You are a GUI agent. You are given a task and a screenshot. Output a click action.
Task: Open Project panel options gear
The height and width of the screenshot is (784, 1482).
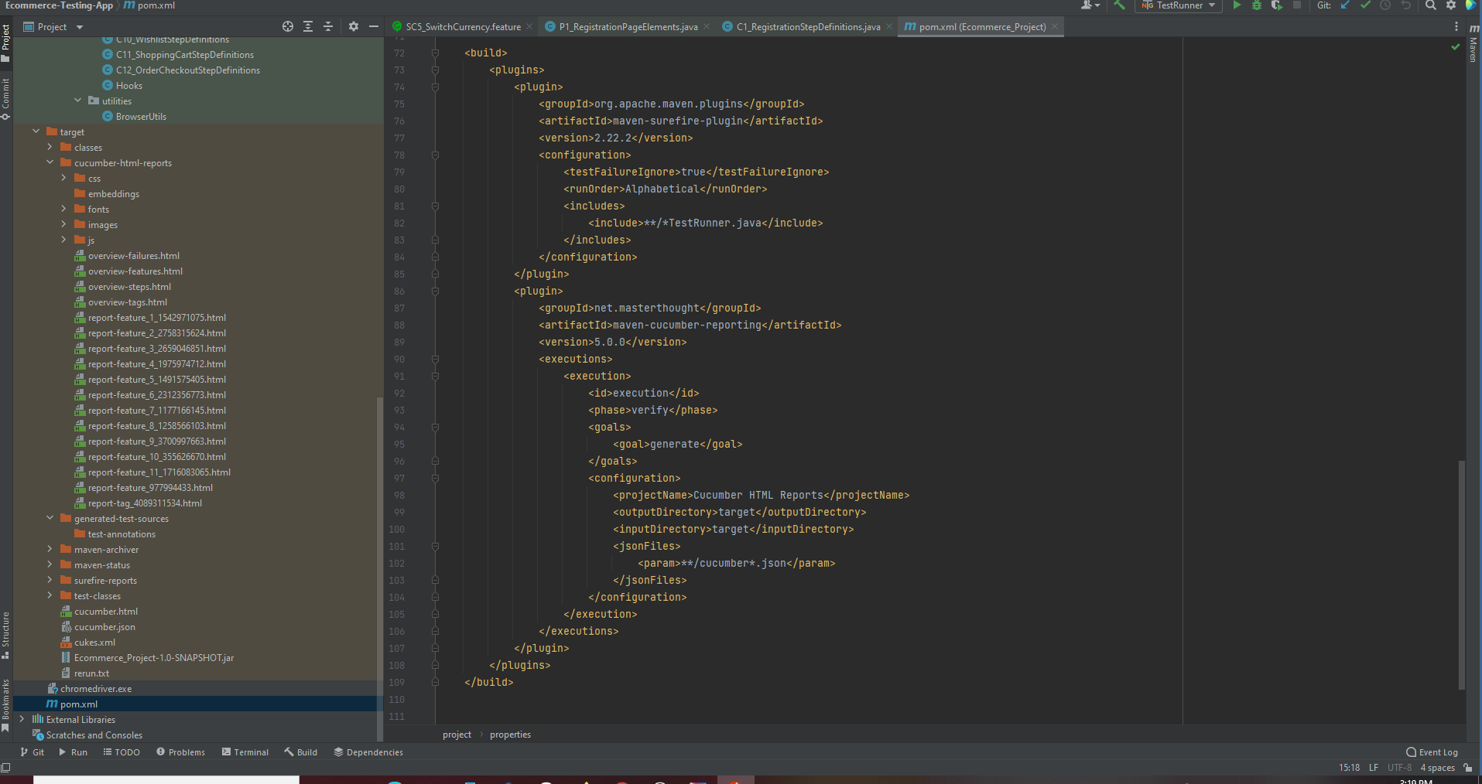[x=354, y=26]
